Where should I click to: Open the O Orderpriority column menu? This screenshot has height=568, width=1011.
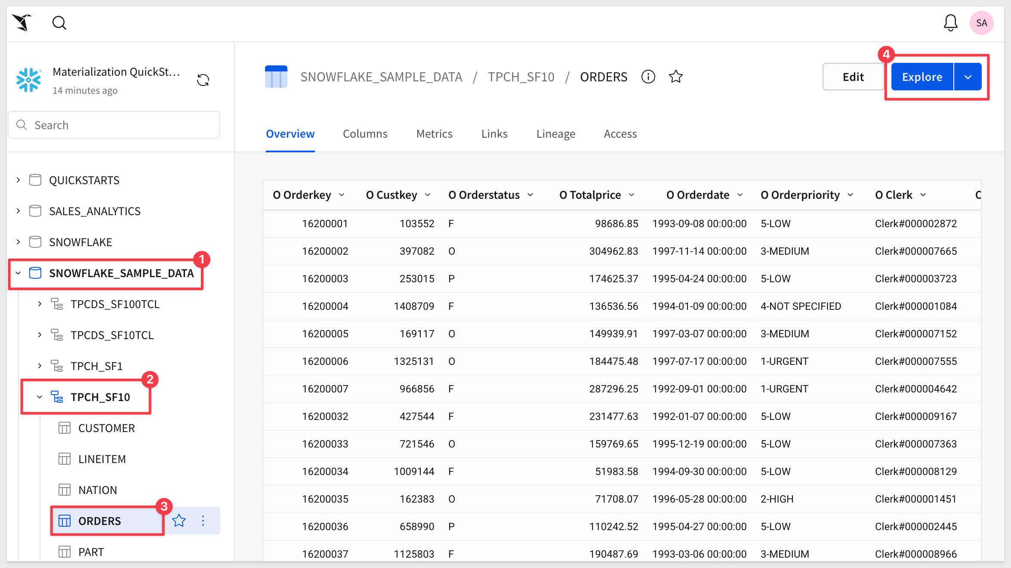(x=851, y=195)
